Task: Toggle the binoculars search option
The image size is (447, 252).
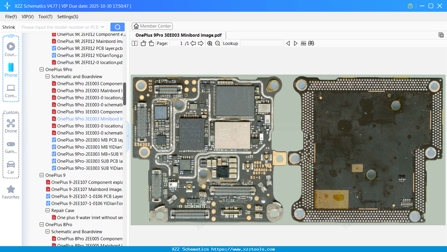Action: pyautogui.click(x=311, y=43)
